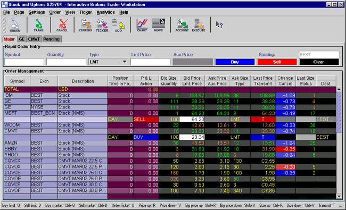Click the Symbol input field

[24, 62]
